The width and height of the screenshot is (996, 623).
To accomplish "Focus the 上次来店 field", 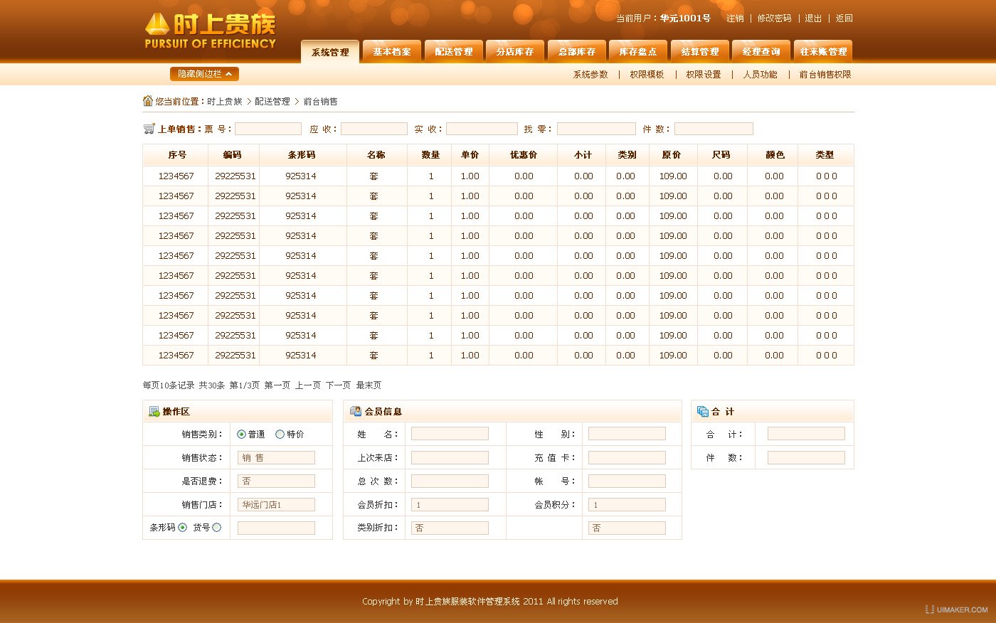I will [450, 458].
